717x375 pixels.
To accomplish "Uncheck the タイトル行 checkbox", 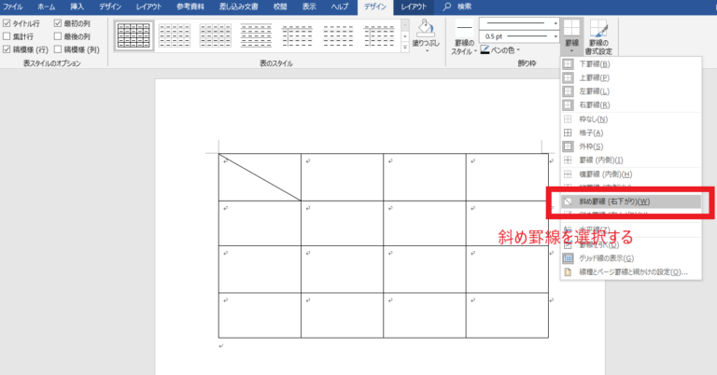I will pos(7,23).
